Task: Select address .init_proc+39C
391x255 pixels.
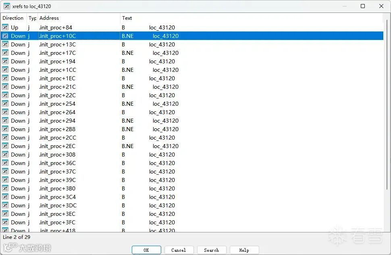Action: click(x=57, y=180)
